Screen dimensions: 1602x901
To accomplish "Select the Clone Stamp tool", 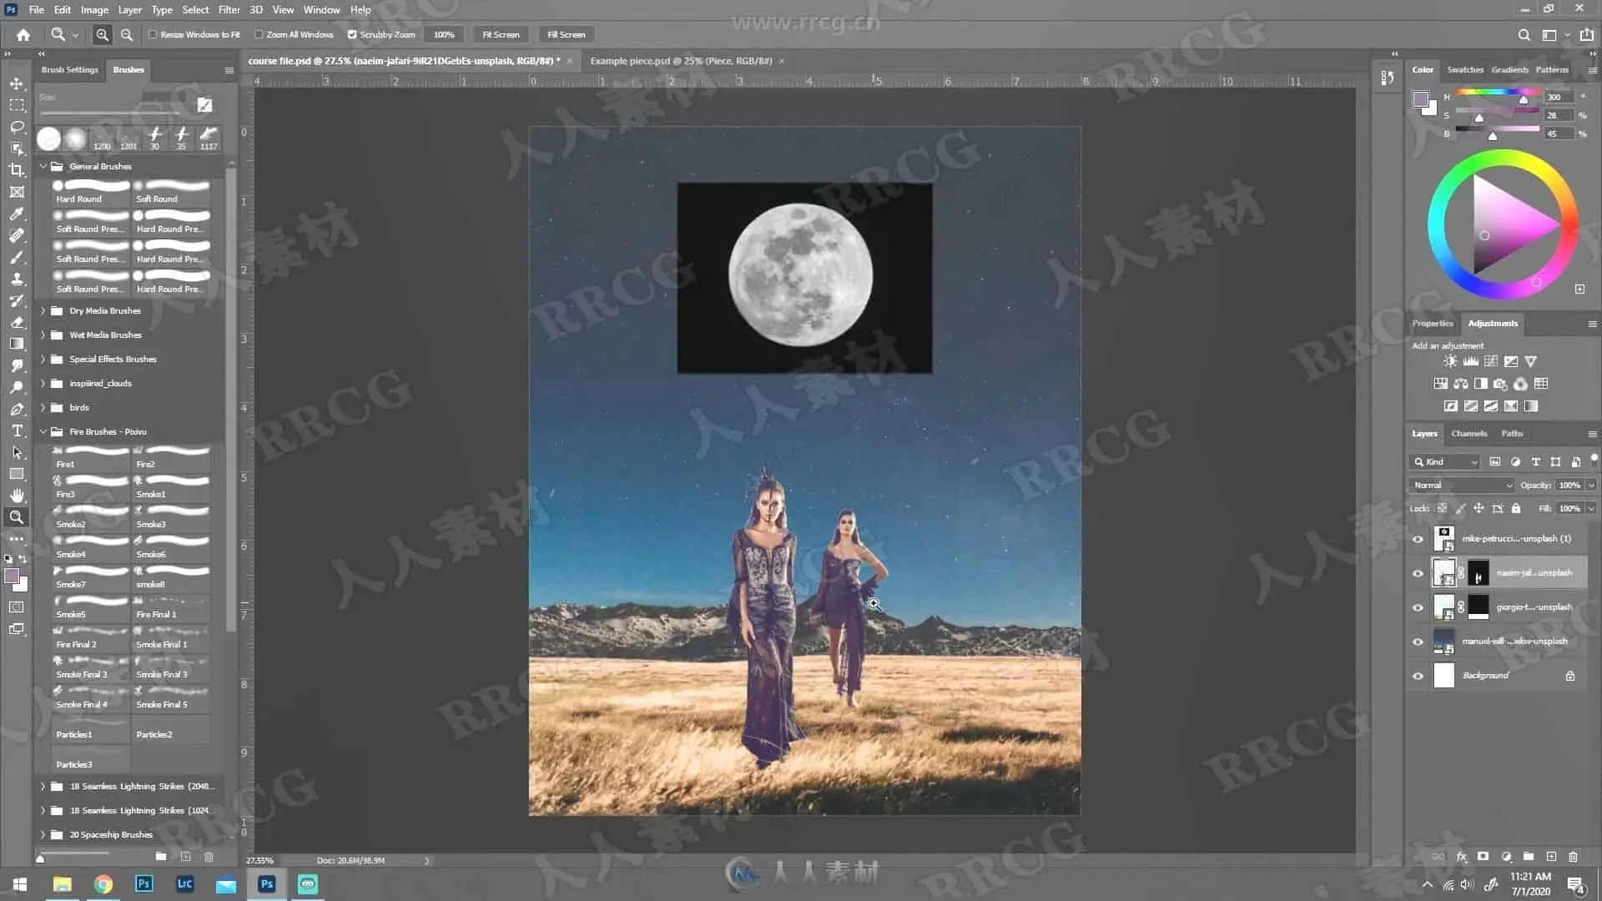I will tap(17, 279).
